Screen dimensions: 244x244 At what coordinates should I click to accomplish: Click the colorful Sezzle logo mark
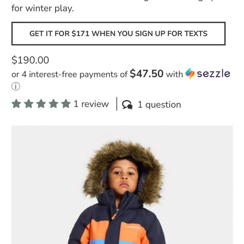tap(190, 73)
